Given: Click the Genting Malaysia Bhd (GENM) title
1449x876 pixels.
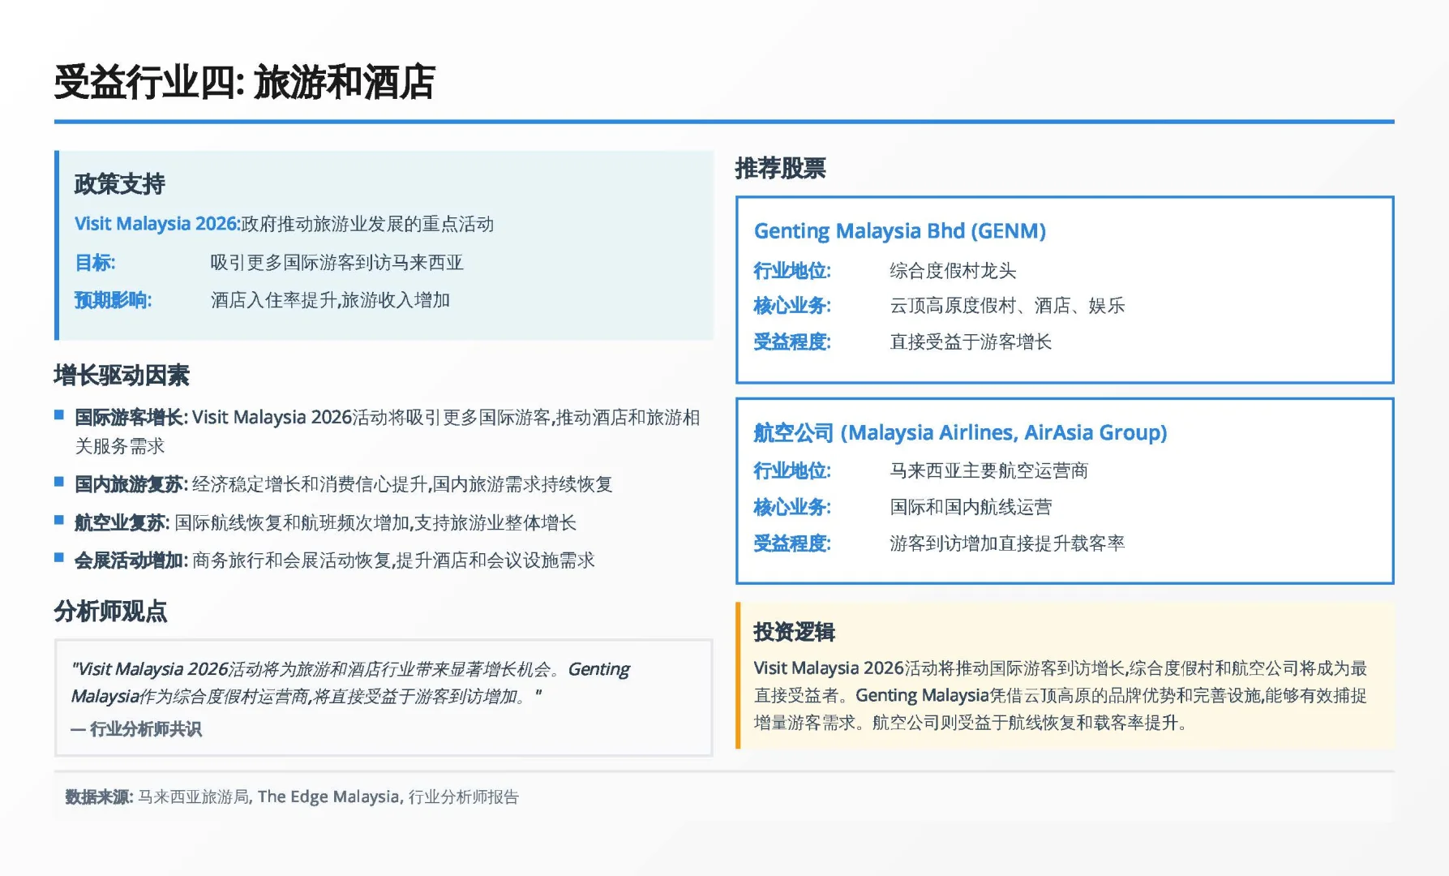Looking at the screenshot, I should [900, 231].
